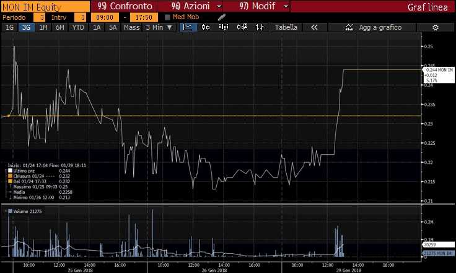
Task: Click the Confronto button
Action: [x=125, y=6]
